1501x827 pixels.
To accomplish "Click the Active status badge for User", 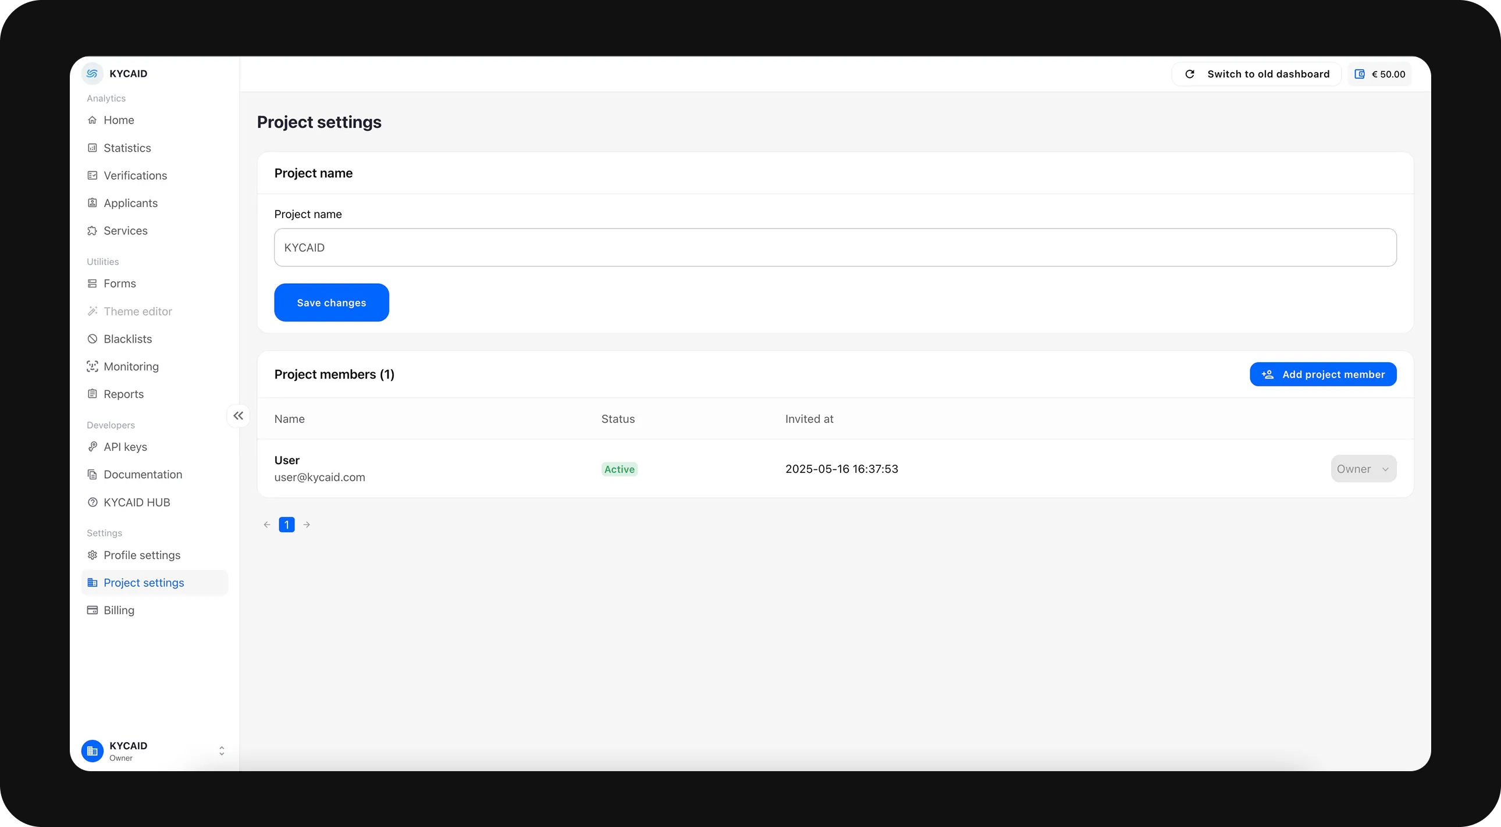I will (619, 469).
